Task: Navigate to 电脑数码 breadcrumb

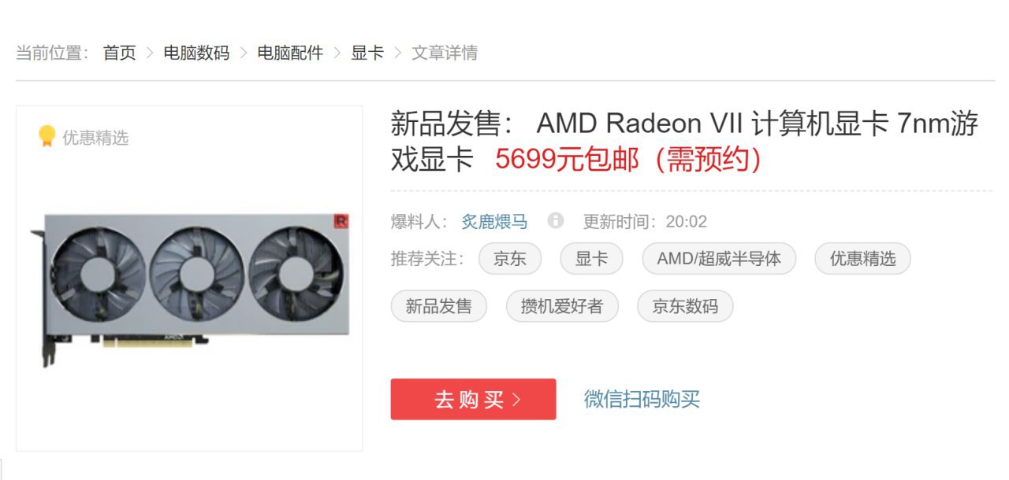Action: [x=196, y=53]
